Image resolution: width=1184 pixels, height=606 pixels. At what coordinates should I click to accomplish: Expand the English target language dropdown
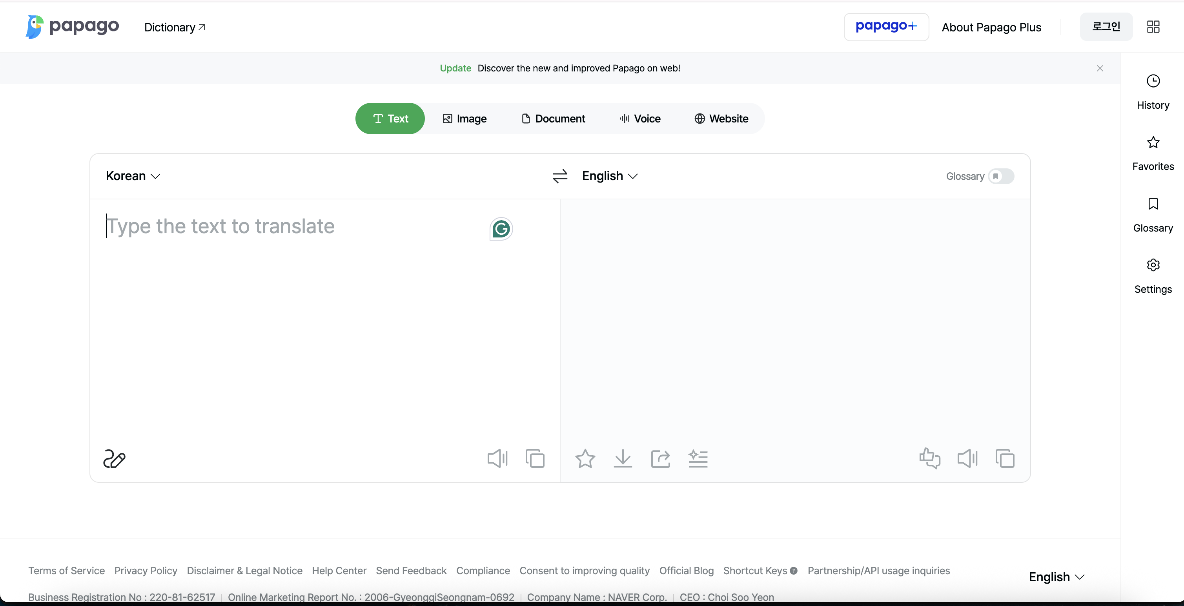[x=610, y=176]
